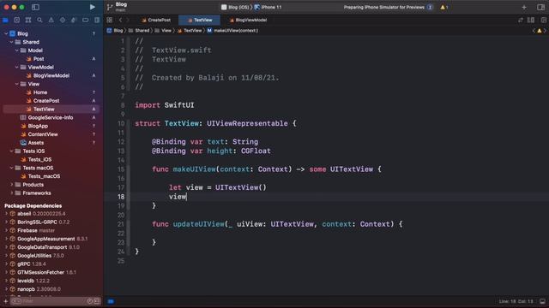Open the Test navigator diamond icon

63,21
